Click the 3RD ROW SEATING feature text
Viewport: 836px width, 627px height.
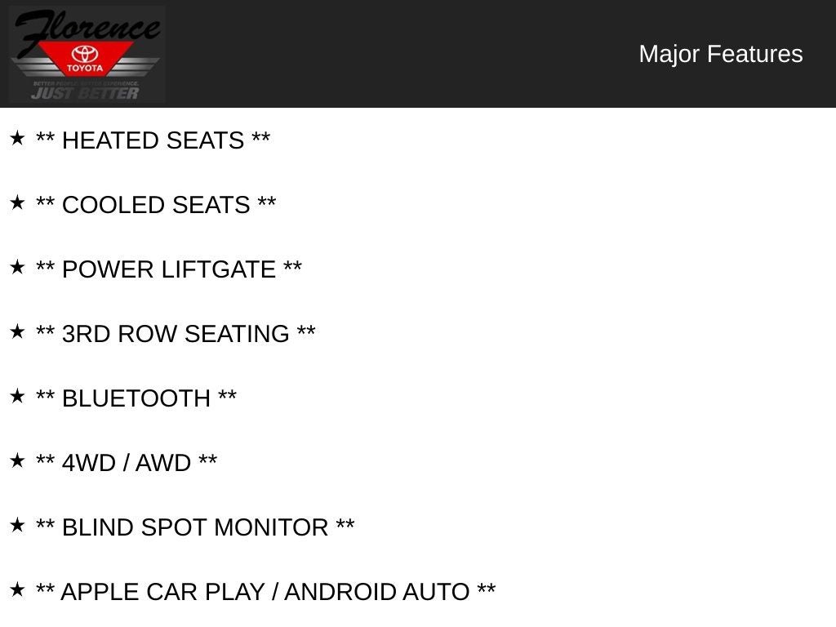point(176,334)
